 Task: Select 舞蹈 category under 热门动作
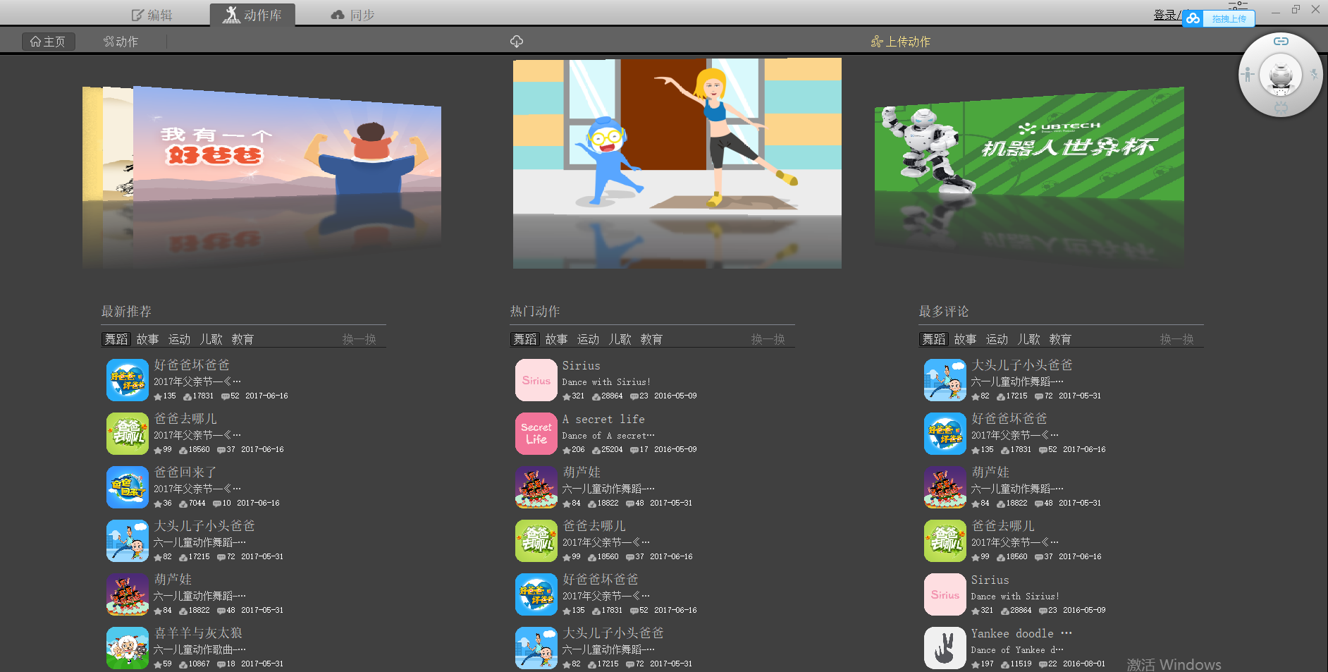(525, 339)
